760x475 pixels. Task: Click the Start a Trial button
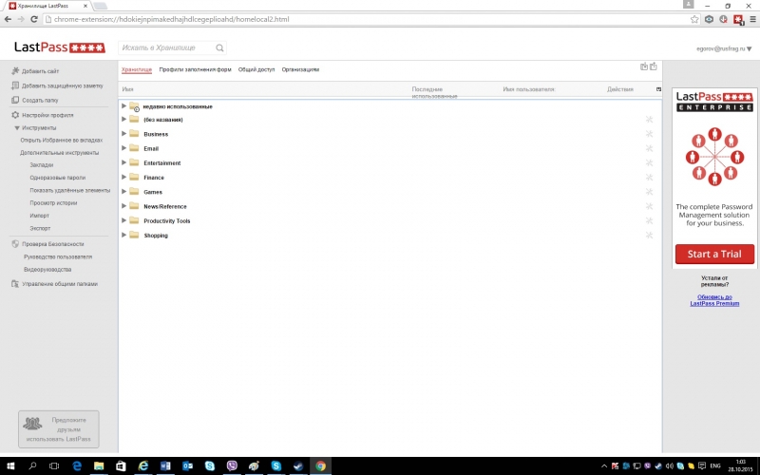point(714,254)
